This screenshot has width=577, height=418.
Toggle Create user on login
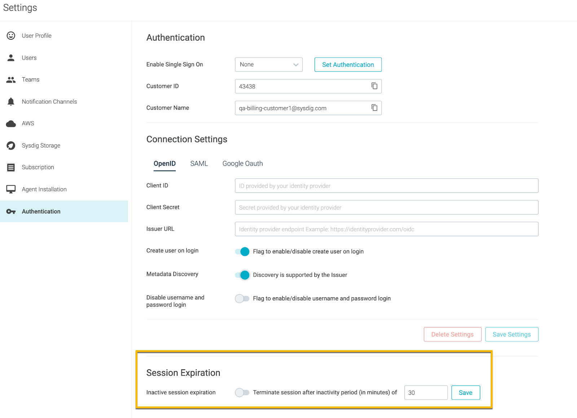click(241, 251)
